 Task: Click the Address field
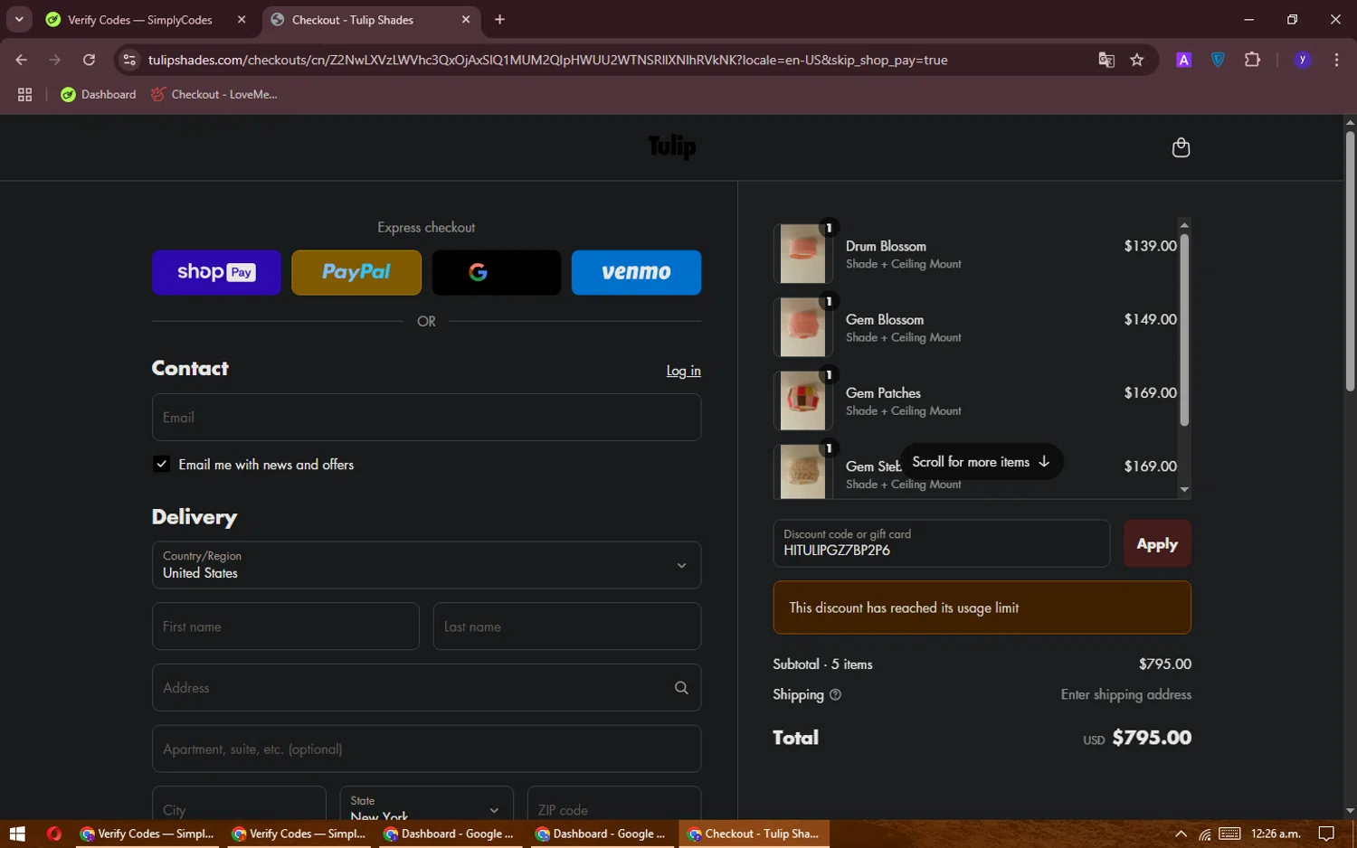click(426, 688)
